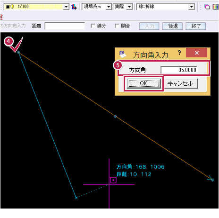Click the magenta snap square marker
219x218 pixels.
click(113, 180)
